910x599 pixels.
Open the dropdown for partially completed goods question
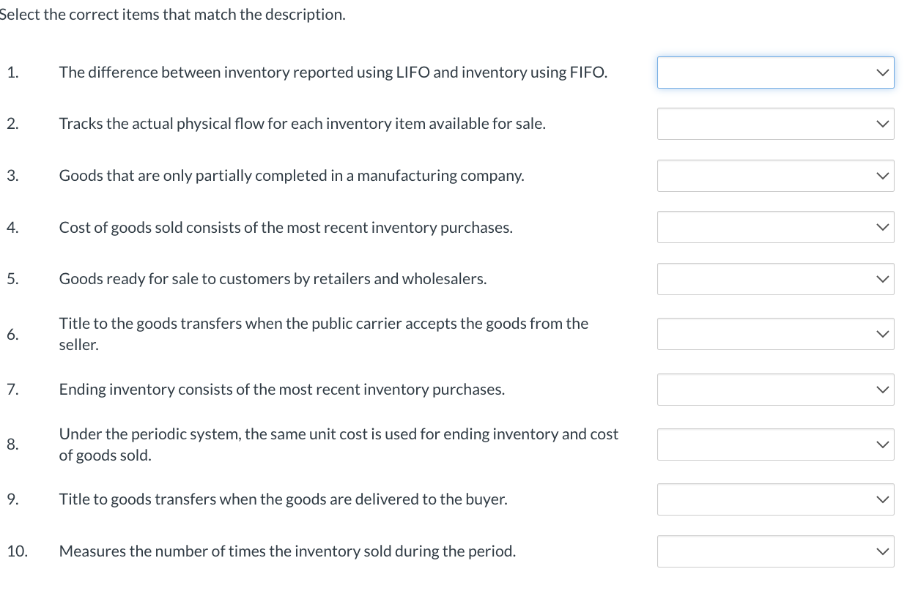point(775,176)
